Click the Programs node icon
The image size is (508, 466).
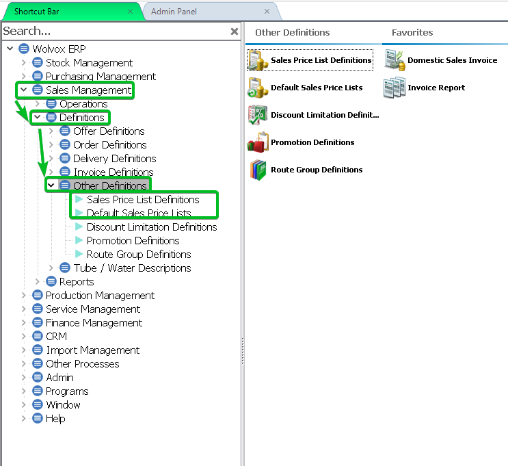(38, 391)
